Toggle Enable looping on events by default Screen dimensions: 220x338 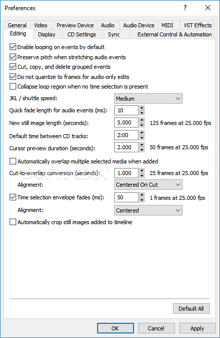13,47
